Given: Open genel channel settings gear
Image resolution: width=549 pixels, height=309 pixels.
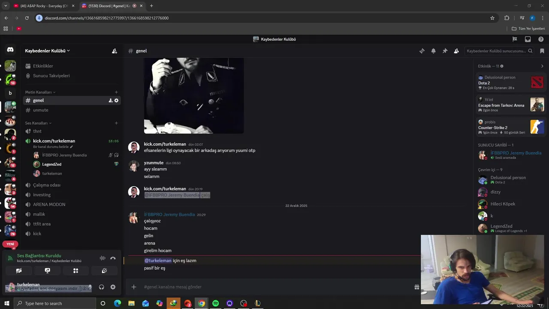Looking at the screenshot, I should pyautogui.click(x=116, y=100).
